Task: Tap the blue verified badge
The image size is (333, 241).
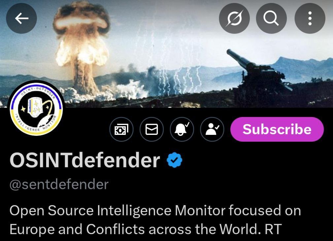Action: 174,160
